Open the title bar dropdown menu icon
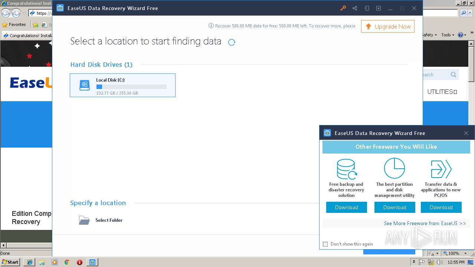Screen dimensions: 475x267 tap(379, 8)
